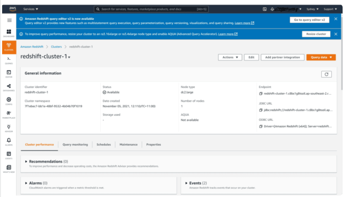344x197 pixels.
Task: Select the Available status text
Action: tap(113, 92)
